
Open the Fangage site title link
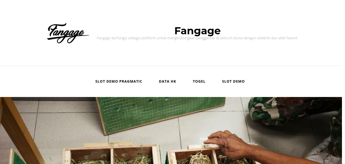[198, 31]
